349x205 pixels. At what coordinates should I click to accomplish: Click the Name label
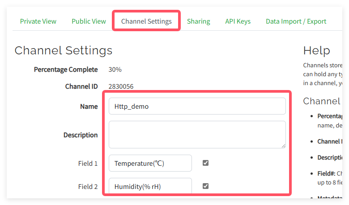(89, 107)
